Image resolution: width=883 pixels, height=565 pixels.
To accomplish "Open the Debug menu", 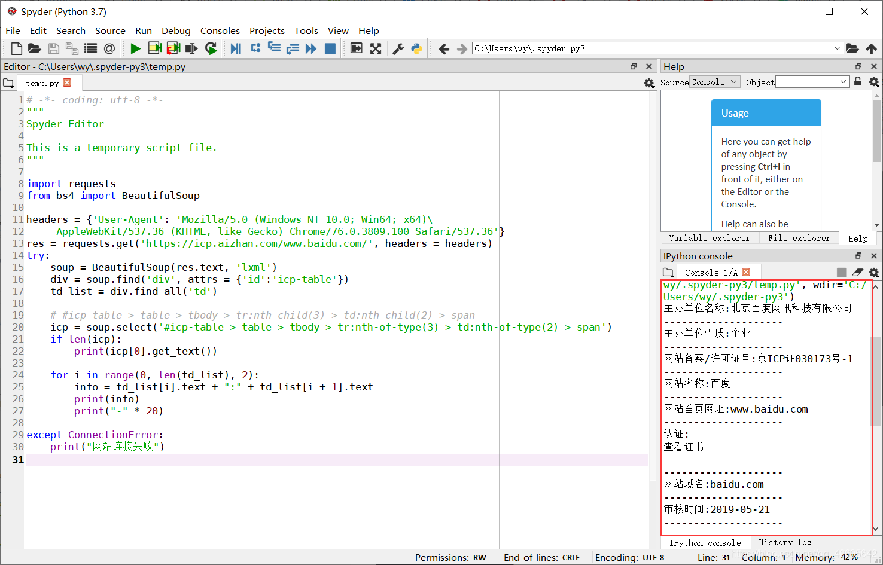I will pyautogui.click(x=176, y=30).
